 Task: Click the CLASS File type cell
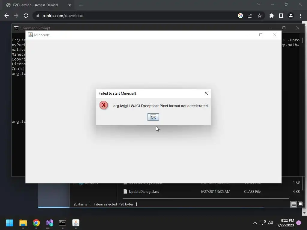click(252, 192)
